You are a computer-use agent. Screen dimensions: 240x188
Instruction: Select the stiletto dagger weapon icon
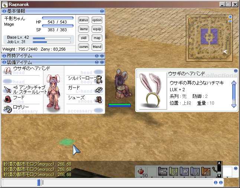[7, 90]
